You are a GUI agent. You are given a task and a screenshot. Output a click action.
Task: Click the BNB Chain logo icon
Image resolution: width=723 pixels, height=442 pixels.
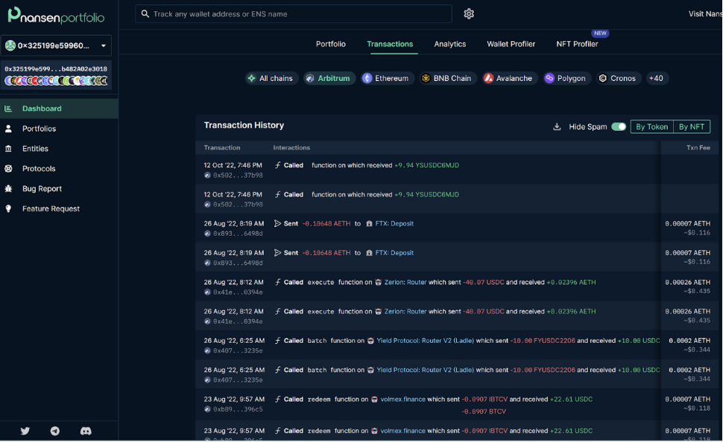[x=426, y=78]
